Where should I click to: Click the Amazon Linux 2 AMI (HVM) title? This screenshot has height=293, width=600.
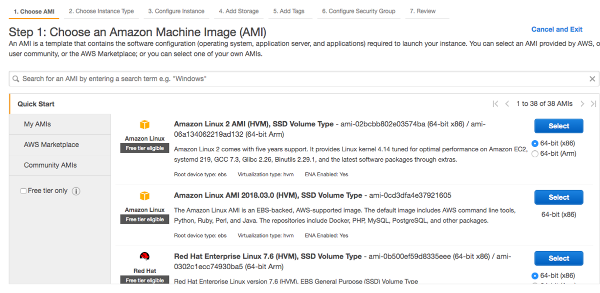[x=253, y=124]
